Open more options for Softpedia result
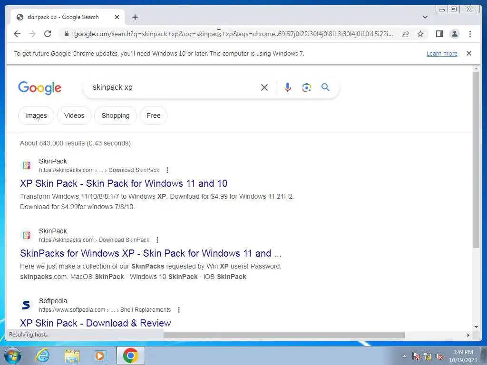This screenshot has width=487, height=365. pos(179,310)
